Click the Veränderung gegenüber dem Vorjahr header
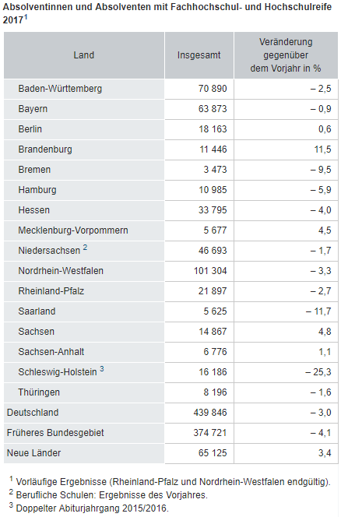The image size is (341, 517). [x=286, y=55]
